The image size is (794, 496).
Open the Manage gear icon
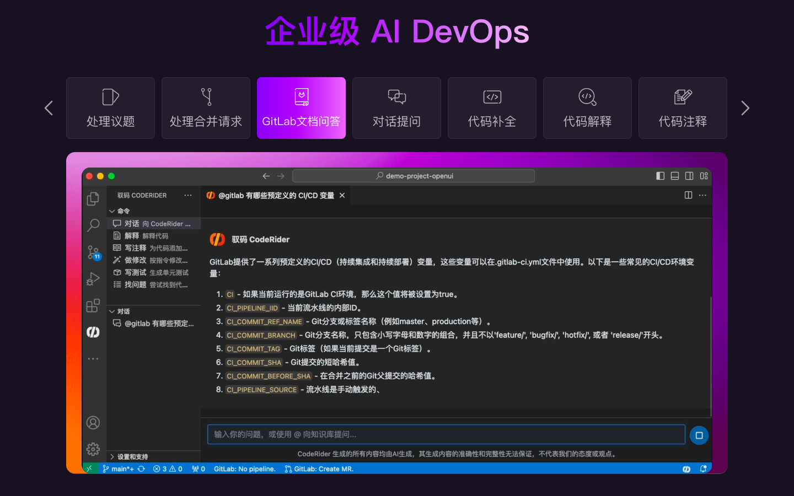pyautogui.click(x=93, y=449)
